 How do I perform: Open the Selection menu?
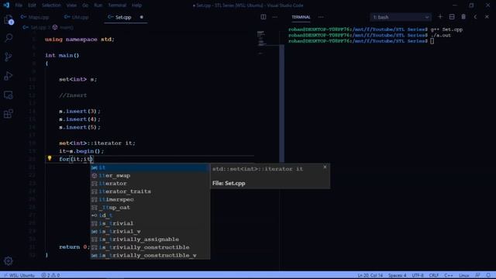coord(51,5)
